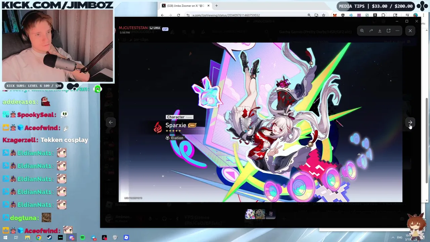Open Roblox from the taskbar
The width and height of the screenshot is (430, 242).
[126, 238]
